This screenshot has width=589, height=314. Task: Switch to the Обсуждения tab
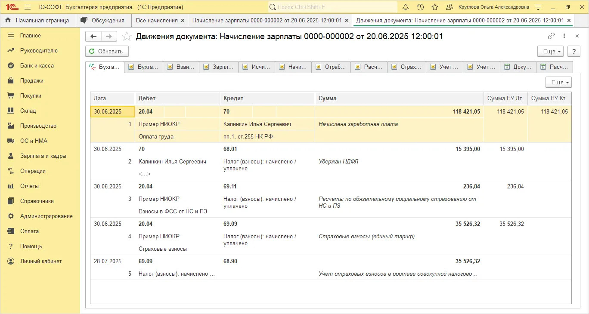coord(104,20)
